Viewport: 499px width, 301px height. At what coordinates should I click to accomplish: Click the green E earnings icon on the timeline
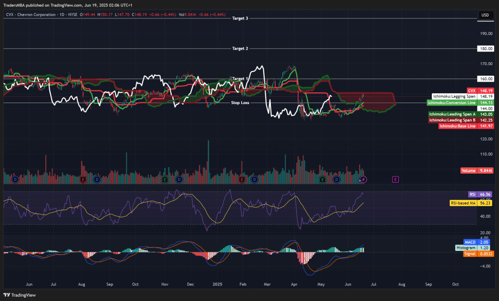click(x=322, y=179)
